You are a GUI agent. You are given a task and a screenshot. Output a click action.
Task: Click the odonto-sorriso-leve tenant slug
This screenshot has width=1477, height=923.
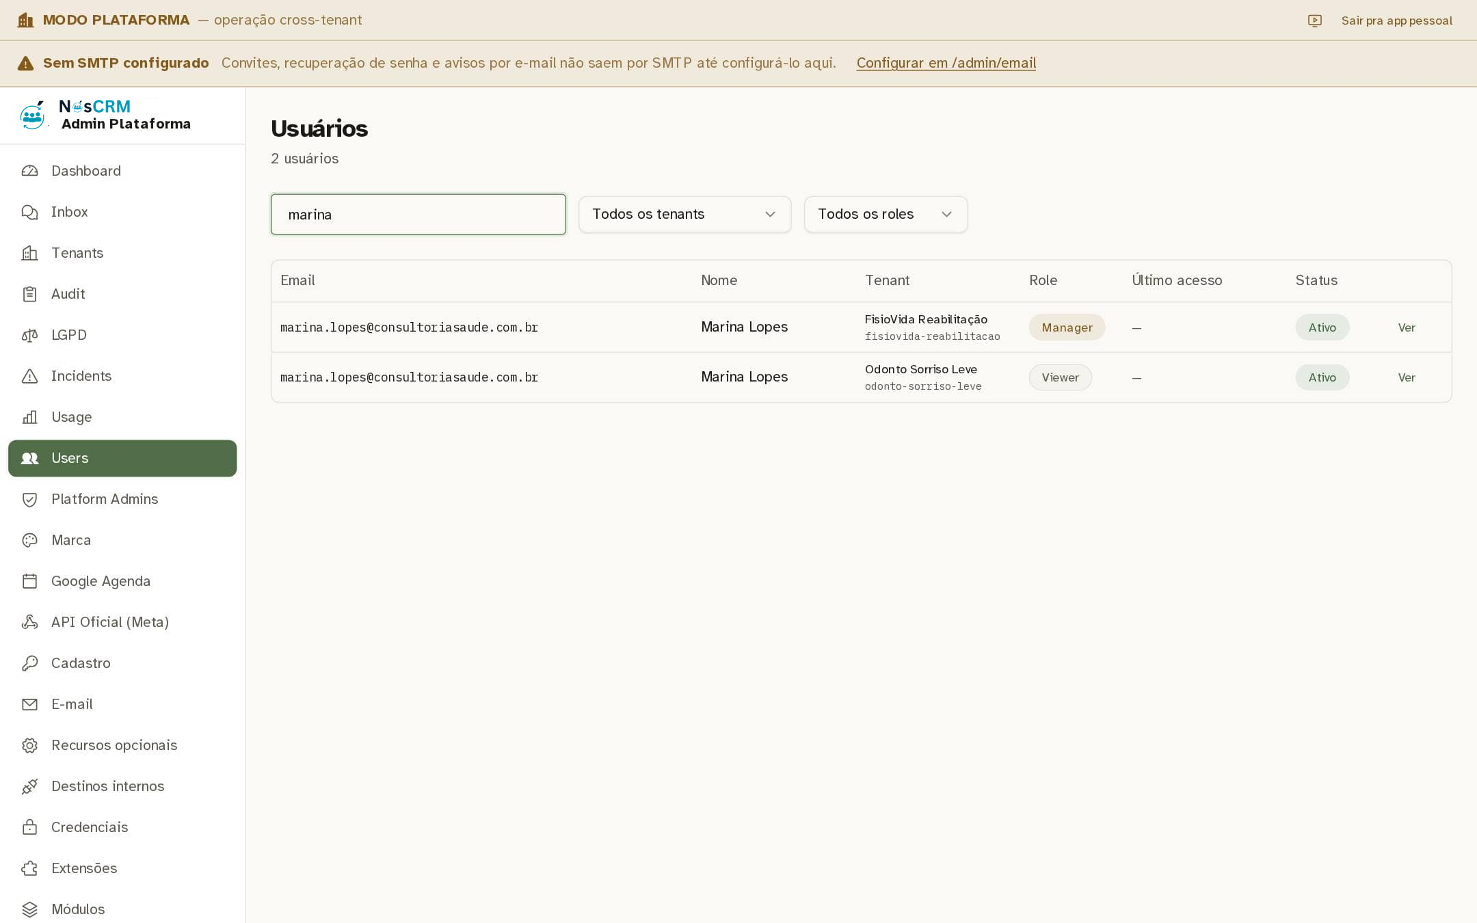pos(923,386)
